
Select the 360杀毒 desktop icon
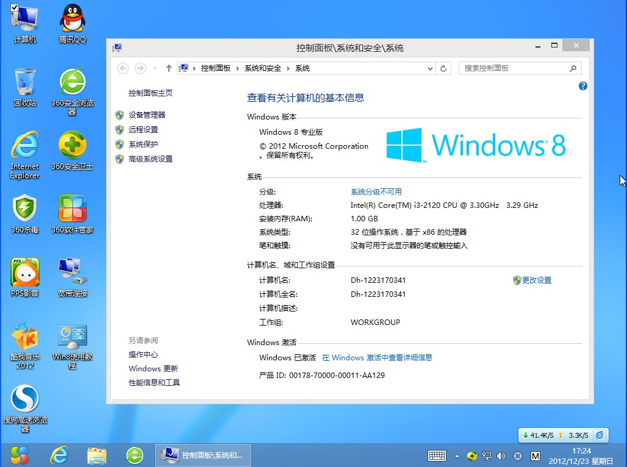[25, 214]
